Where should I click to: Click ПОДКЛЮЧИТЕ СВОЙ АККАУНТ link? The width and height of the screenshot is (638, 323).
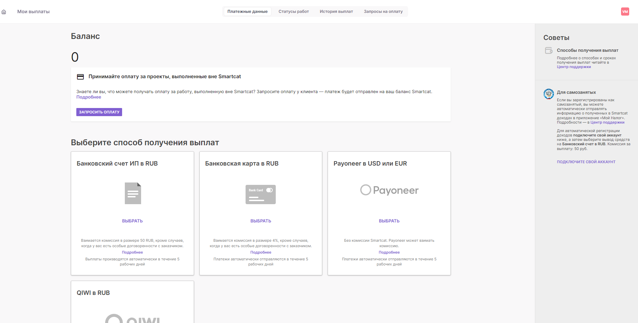click(x=586, y=162)
